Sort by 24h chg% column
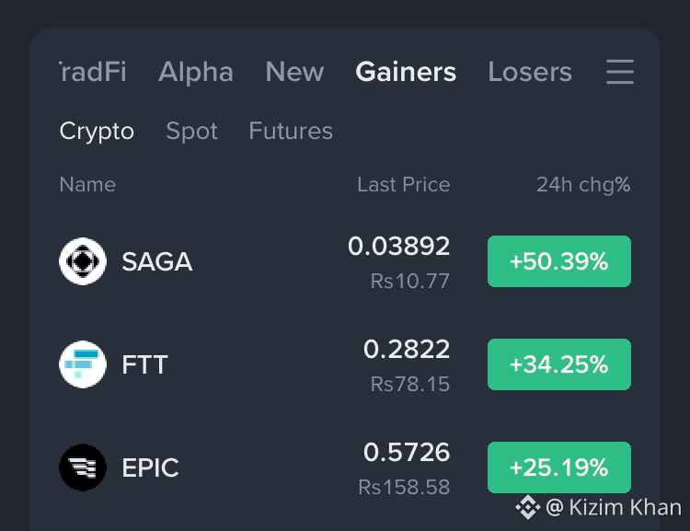The width and height of the screenshot is (690, 531). (x=583, y=184)
